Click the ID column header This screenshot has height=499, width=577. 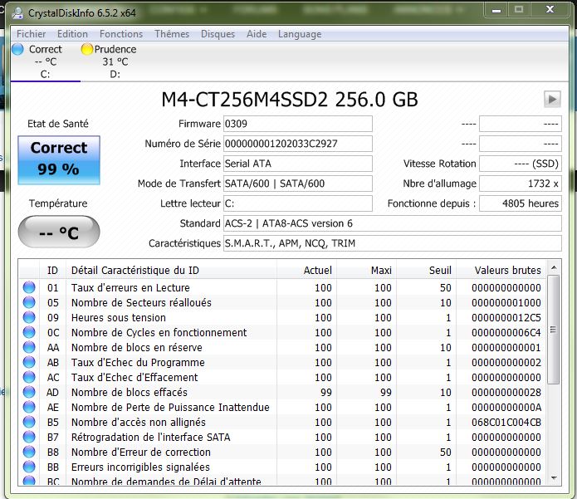tap(52, 271)
